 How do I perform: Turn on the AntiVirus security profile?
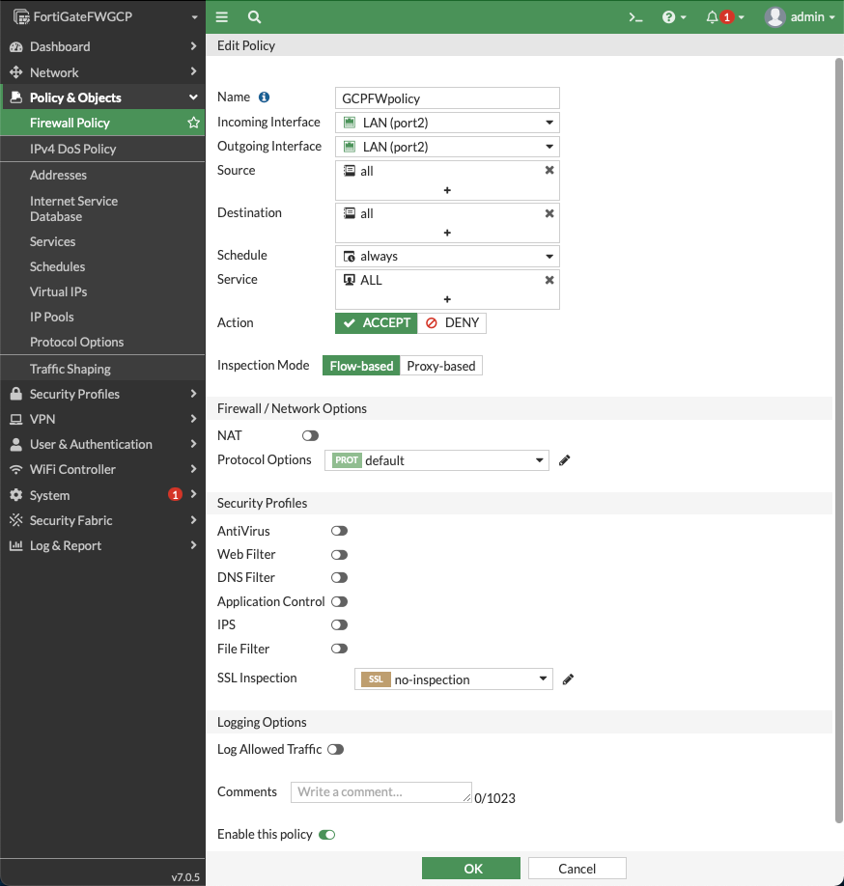tap(339, 530)
